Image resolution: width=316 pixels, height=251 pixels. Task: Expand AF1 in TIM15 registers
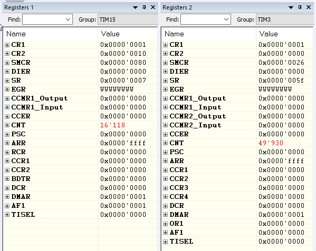coord(7,206)
